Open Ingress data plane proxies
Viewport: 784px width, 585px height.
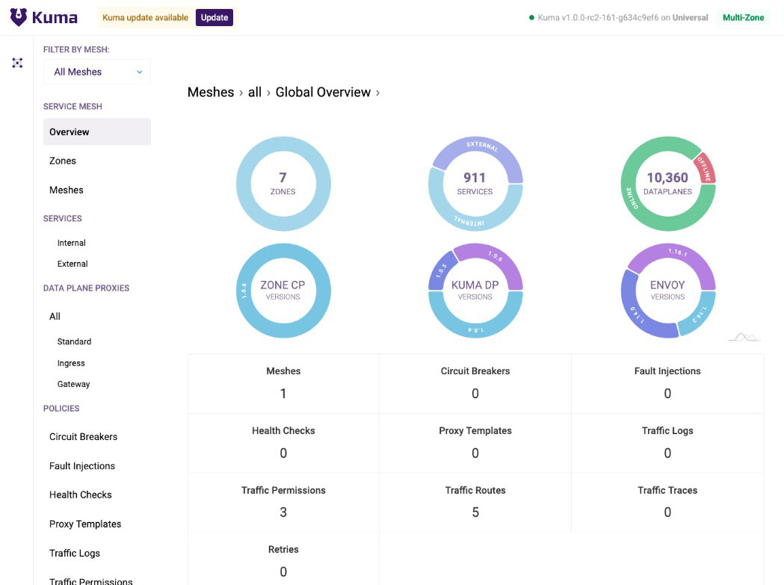pos(71,364)
